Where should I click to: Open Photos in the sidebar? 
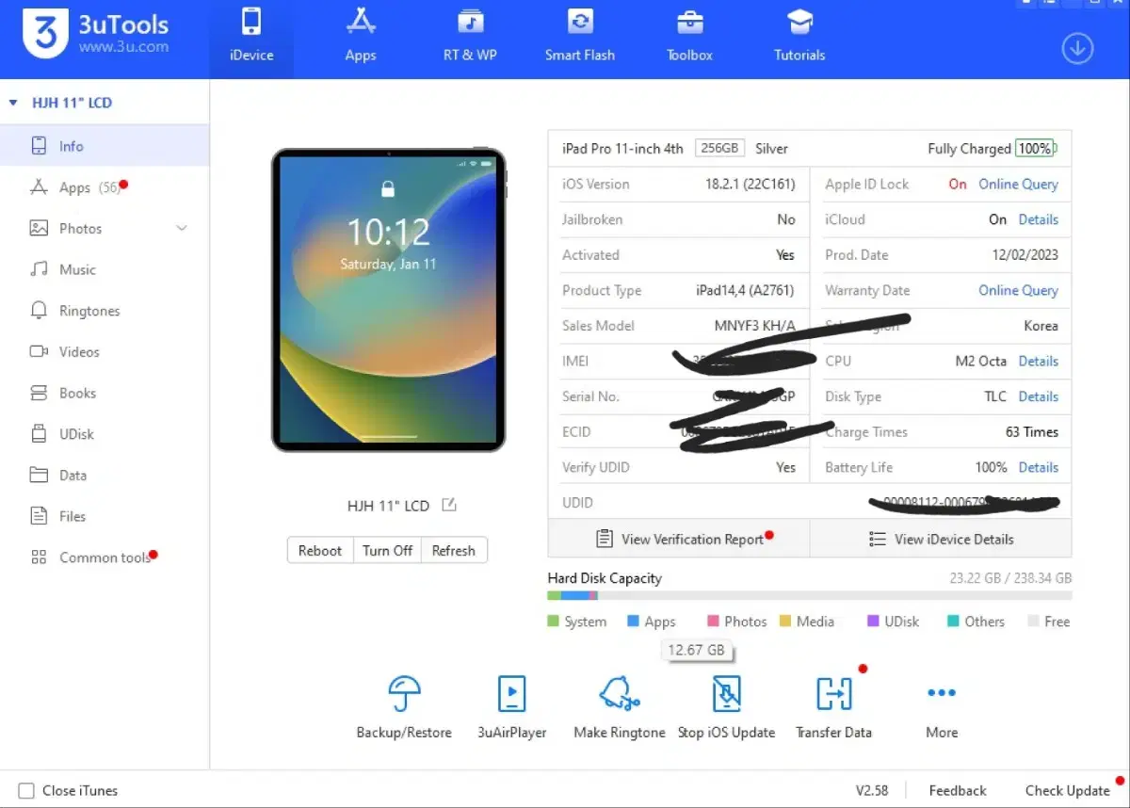(x=105, y=228)
